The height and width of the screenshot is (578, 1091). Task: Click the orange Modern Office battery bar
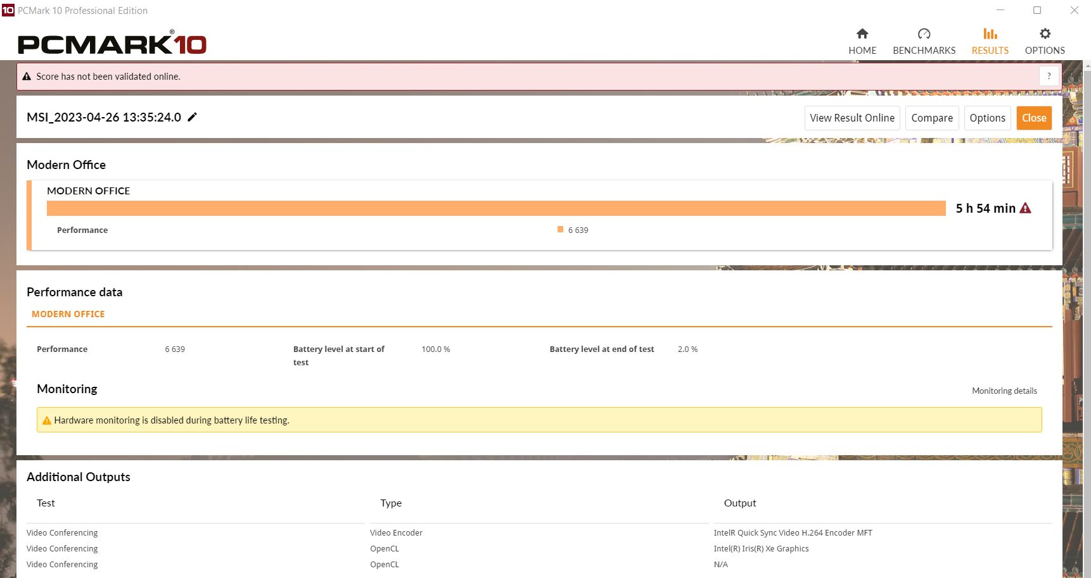(x=496, y=208)
